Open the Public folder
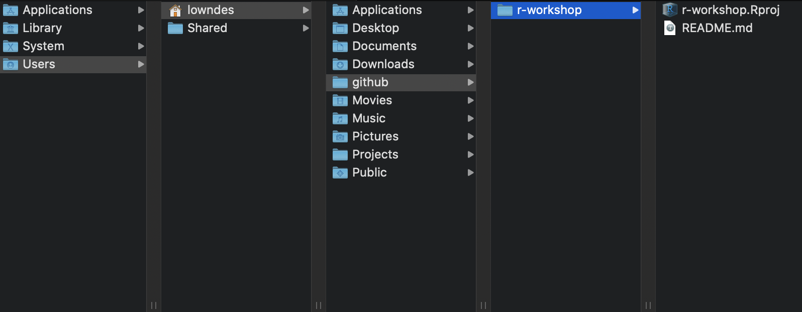802x312 pixels. click(401, 173)
